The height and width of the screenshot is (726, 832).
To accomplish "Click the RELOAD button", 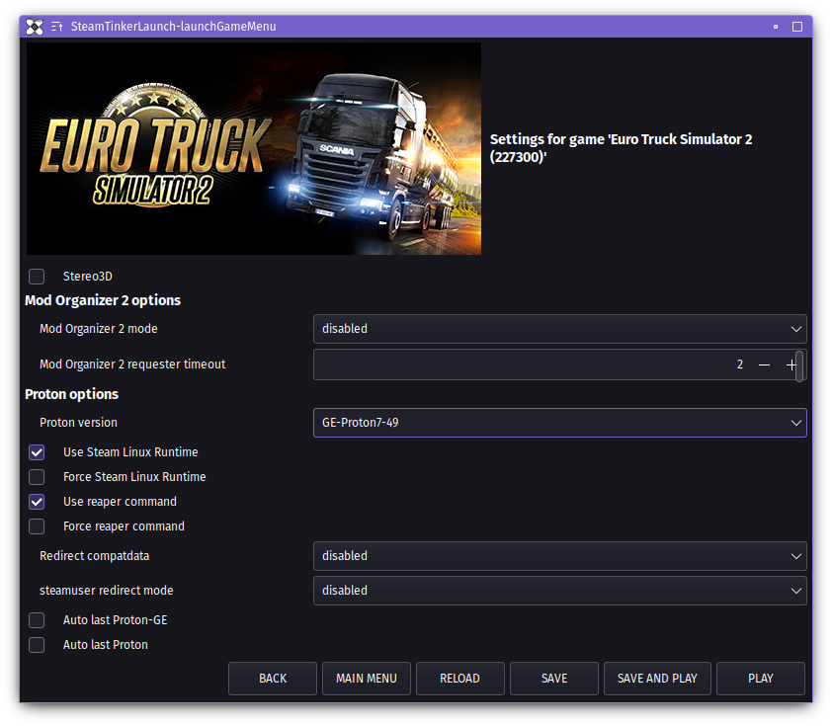I will pyautogui.click(x=460, y=679).
